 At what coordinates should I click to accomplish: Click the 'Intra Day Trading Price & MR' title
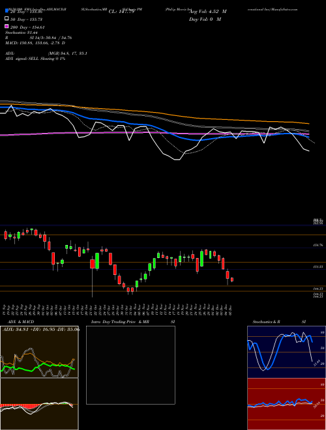(x=120, y=322)
